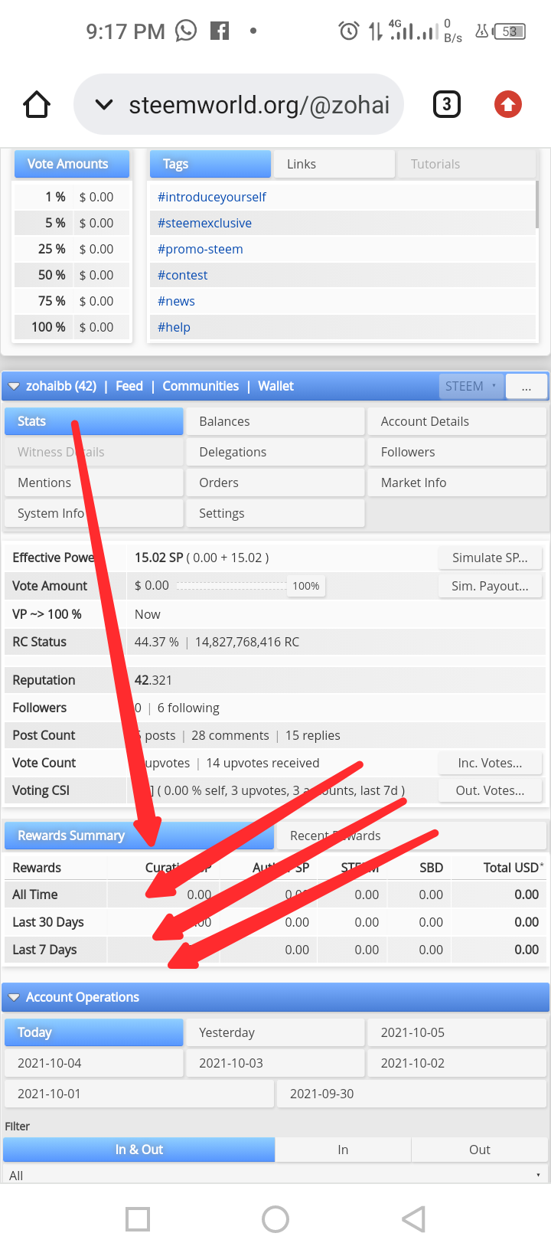This screenshot has height=1256, width=551.
Task: Click the Out. Votes... button
Action: click(490, 790)
